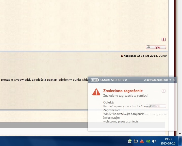Click the red warning triangle in alert
The height and width of the screenshot is (146, 182).
pyautogui.click(x=96, y=92)
